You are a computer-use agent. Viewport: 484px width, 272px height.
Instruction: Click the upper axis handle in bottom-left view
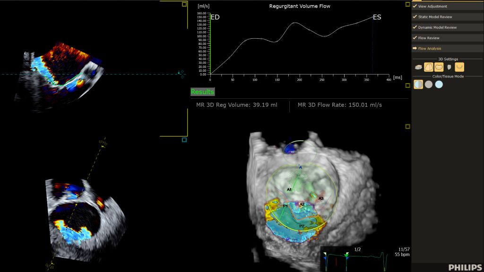pyautogui.click(x=103, y=144)
